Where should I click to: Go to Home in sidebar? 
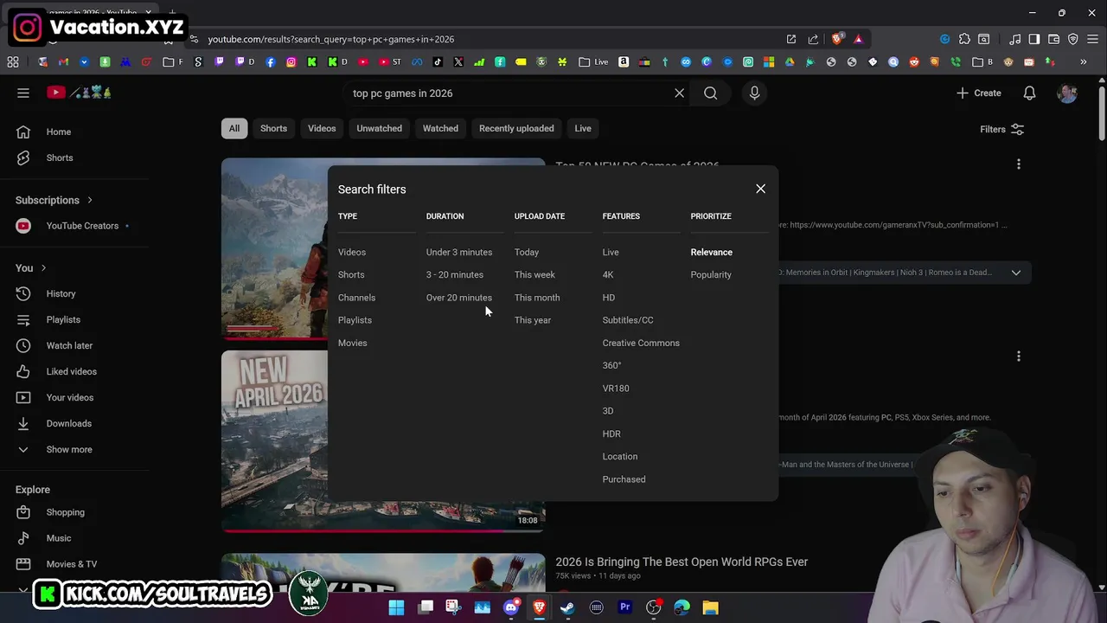point(59,132)
